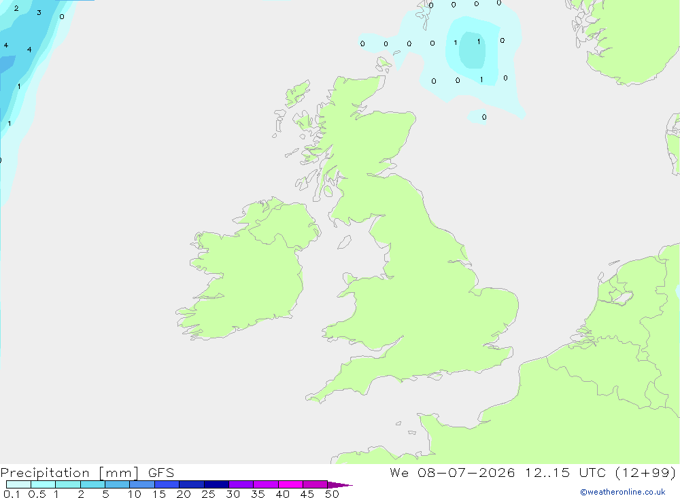Click the "3" precipitation value on the map

(x=39, y=13)
